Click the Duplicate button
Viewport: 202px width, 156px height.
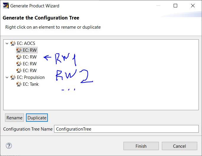[37, 118]
